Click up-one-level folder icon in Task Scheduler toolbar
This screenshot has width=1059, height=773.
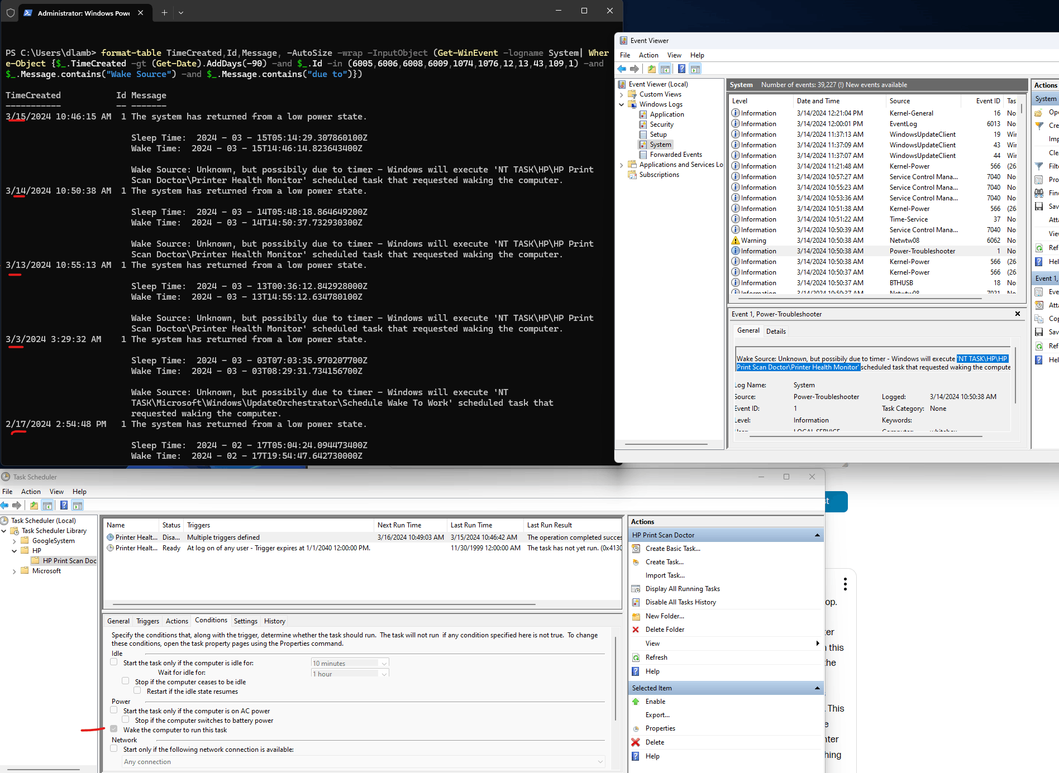(x=34, y=506)
